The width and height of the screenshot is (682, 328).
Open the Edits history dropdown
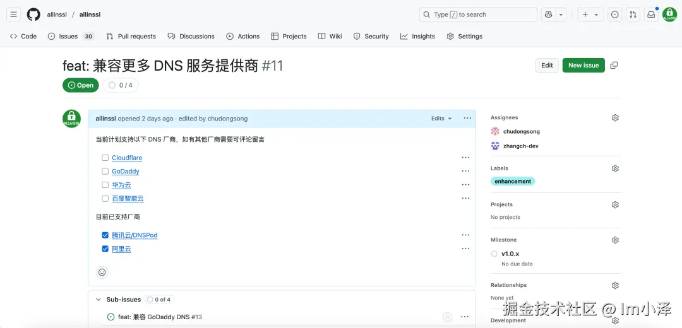[441, 118]
